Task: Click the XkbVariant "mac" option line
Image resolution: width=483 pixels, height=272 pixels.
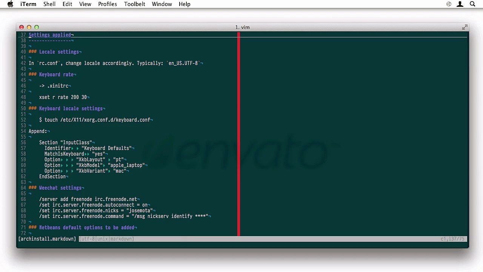Action: 86,171
